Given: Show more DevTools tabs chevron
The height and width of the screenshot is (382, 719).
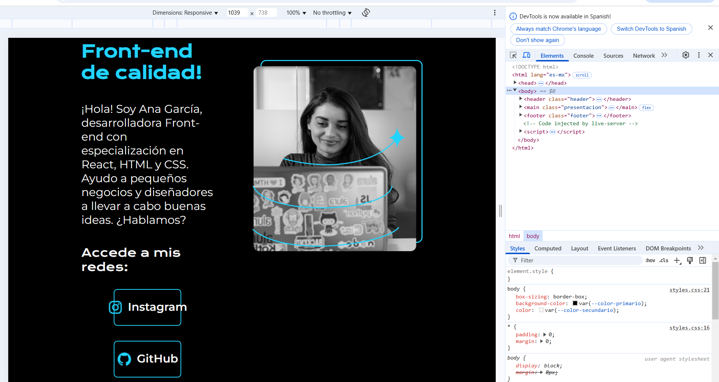Looking at the screenshot, I should tap(664, 55).
